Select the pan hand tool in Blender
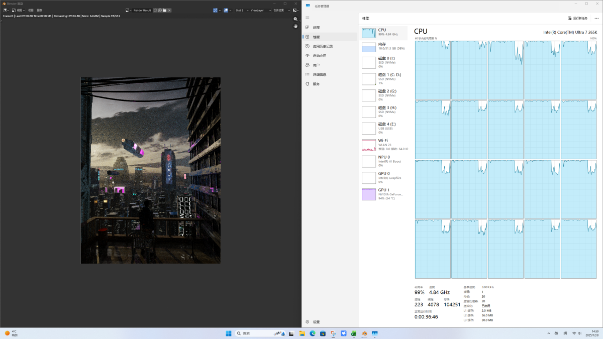603x339 pixels. [x=296, y=26]
